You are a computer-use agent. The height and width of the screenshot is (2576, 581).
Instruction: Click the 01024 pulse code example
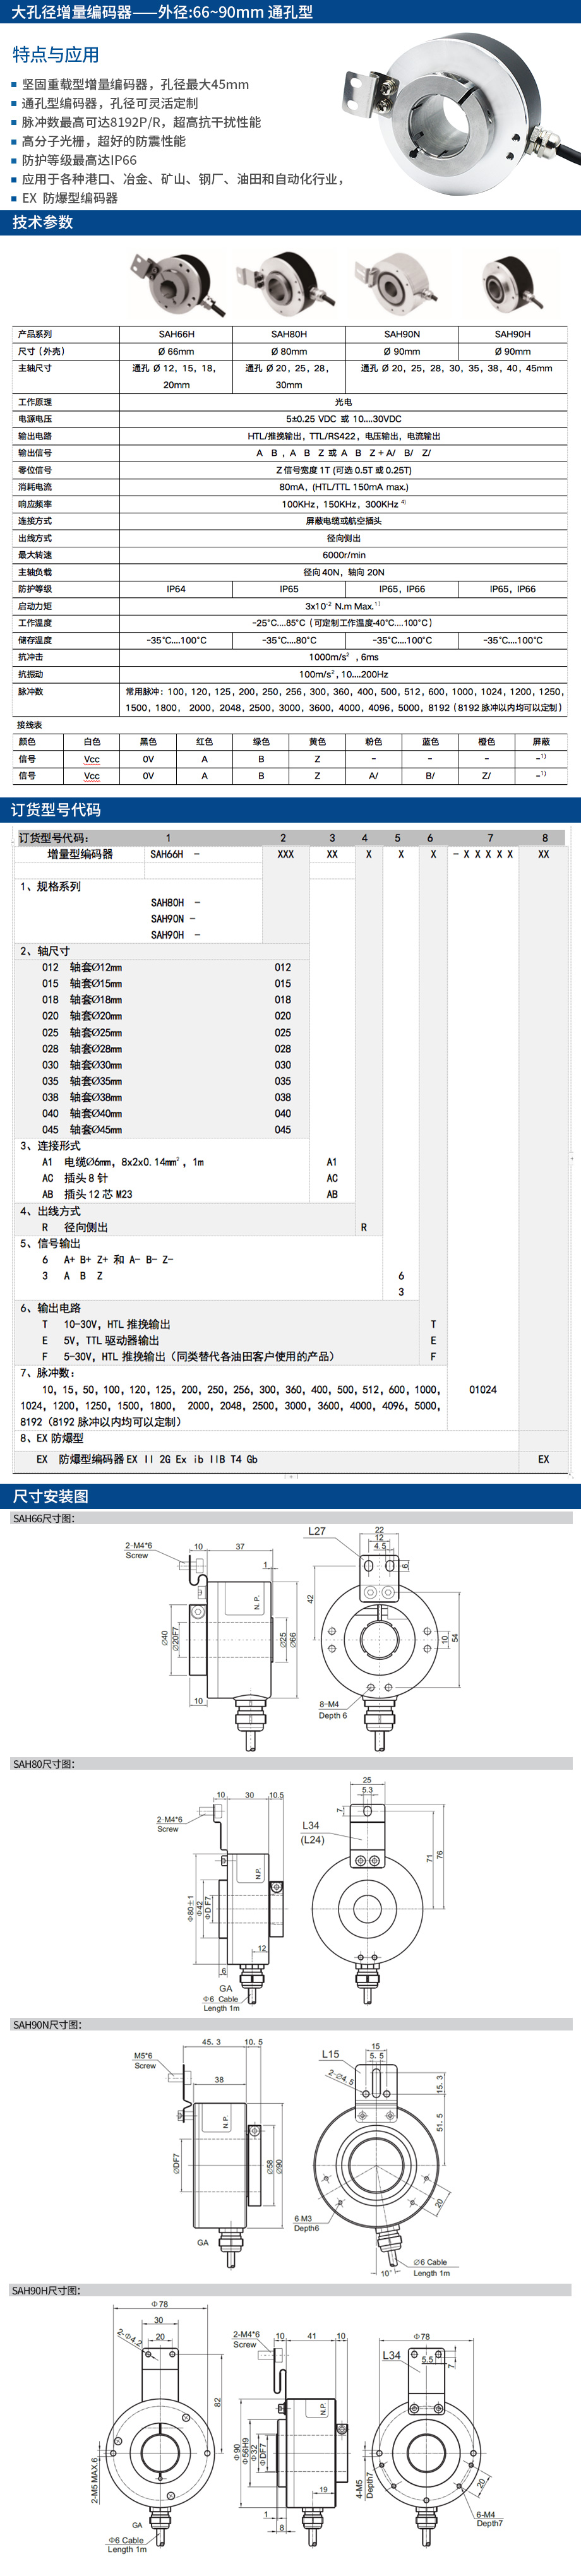click(482, 1389)
